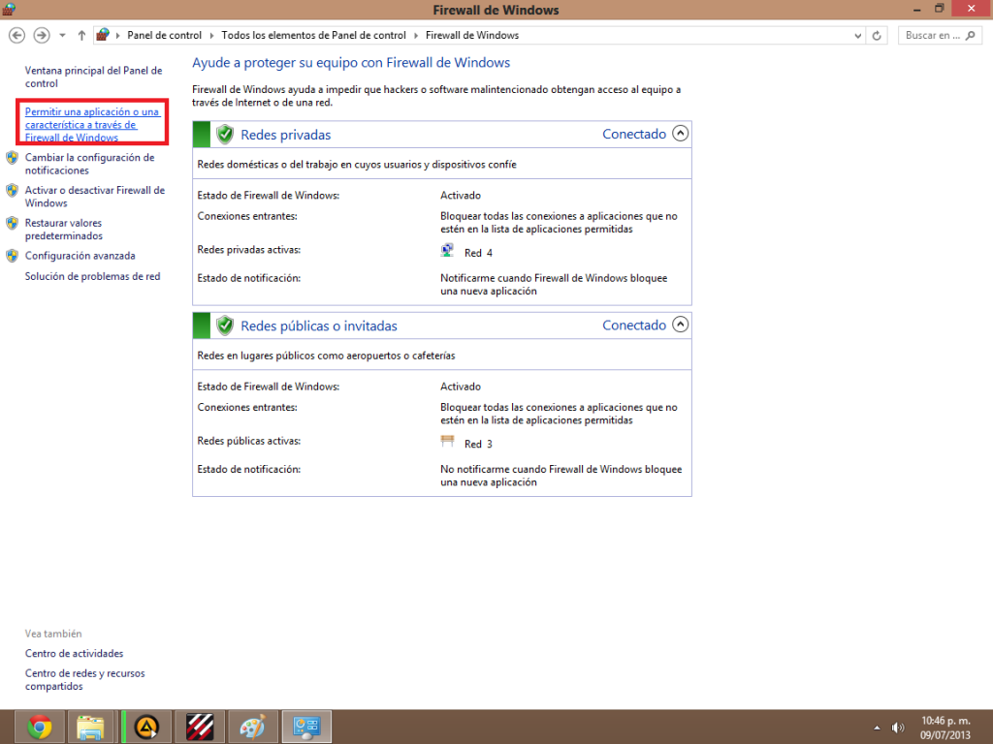Refresh the Firewall de Windows page
The width and height of the screenshot is (993, 744).
tap(877, 36)
